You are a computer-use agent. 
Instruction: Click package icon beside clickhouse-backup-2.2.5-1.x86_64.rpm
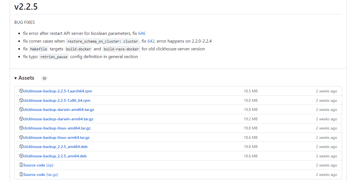pos(21,100)
